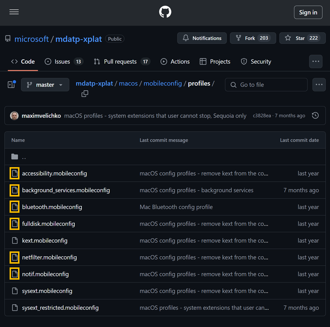The image size is (330, 327).
Task: Open the mdatp-xplat repository link
Action: (78, 39)
